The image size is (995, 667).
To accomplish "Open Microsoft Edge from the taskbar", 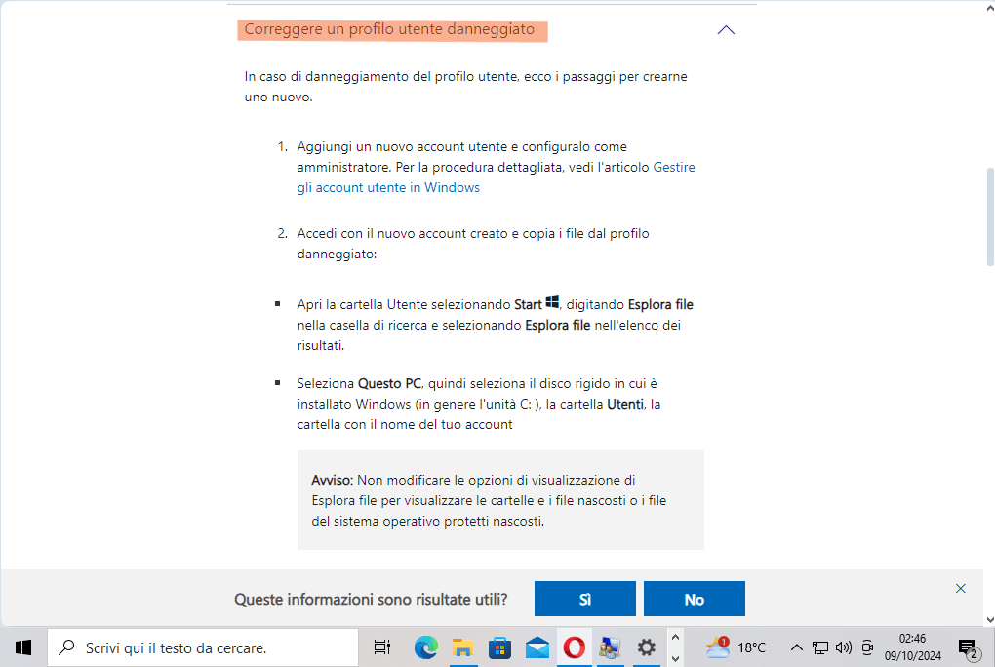I will (x=426, y=647).
